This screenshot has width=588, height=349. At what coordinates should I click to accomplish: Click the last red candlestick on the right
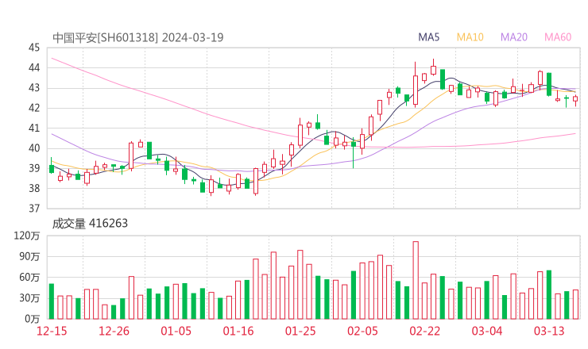pos(575,99)
